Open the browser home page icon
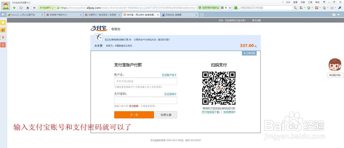Viewport: 344px width, 148px height. tap(28, 8)
